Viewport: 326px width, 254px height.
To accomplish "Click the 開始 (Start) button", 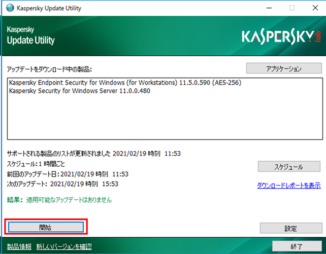I will [46, 227].
